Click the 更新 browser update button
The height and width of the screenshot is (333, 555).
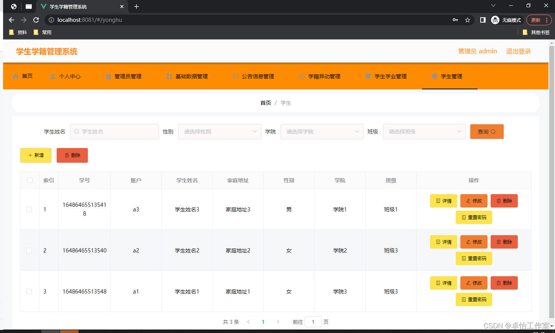[539, 20]
